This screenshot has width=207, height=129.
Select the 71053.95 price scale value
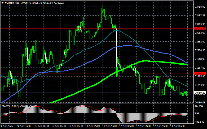[x=200, y=85]
